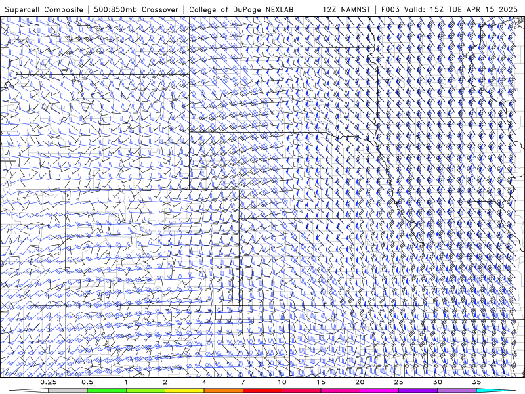Click the cyan colorbar end arrow

tap(497, 391)
